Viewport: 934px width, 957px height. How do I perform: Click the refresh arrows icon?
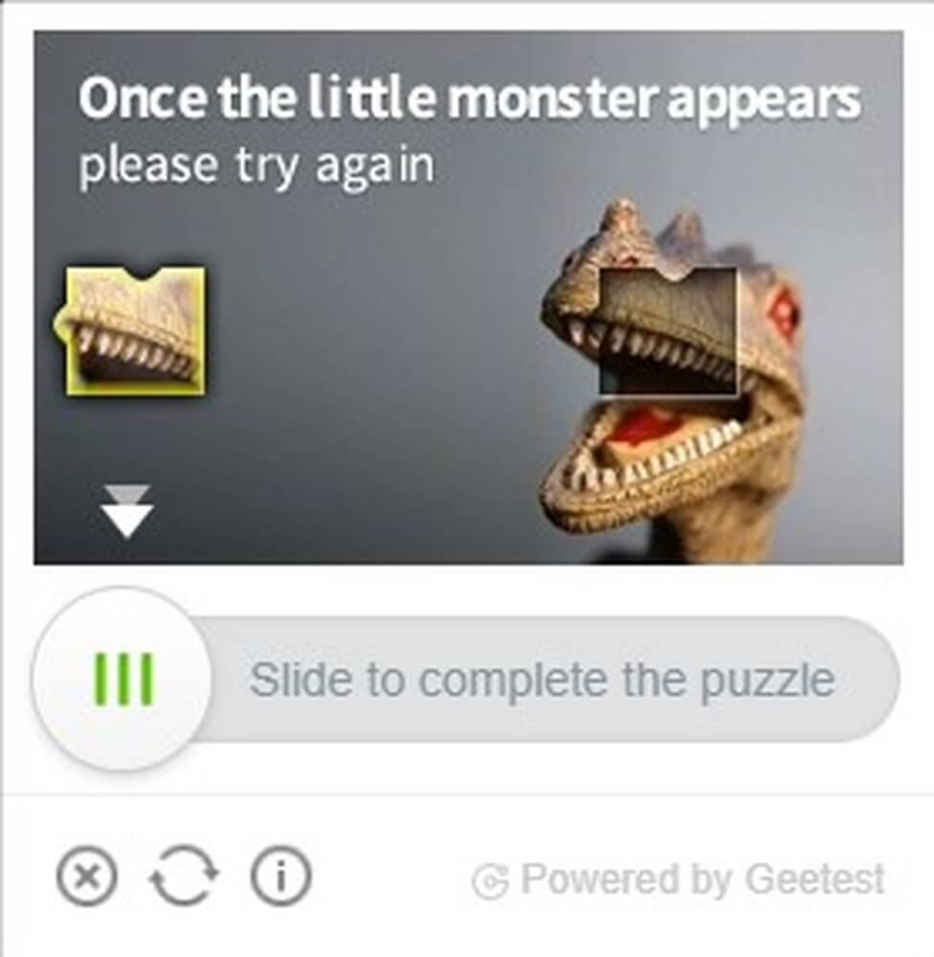[x=184, y=877]
